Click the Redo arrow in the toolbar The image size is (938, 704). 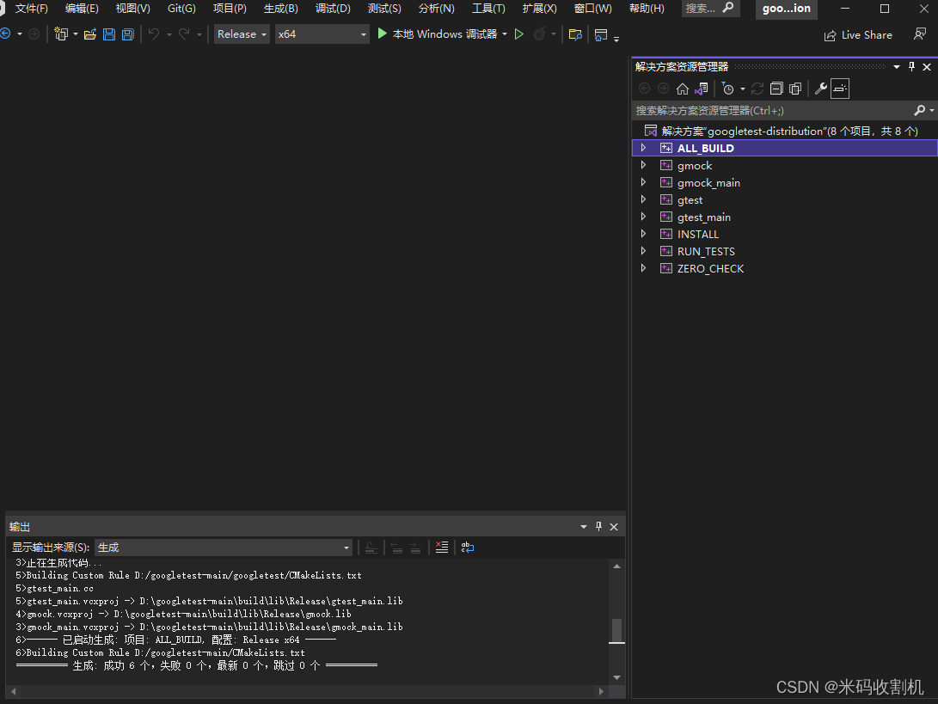tap(184, 34)
